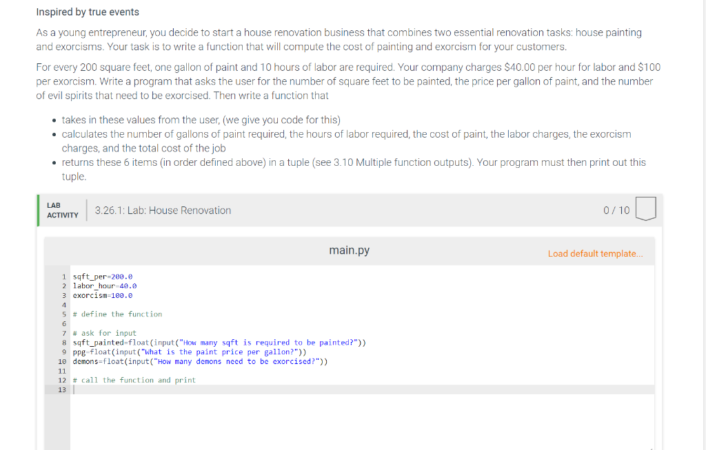Click inside the code editor whitespace area
The width and height of the screenshot is (706, 450).
click(345, 420)
